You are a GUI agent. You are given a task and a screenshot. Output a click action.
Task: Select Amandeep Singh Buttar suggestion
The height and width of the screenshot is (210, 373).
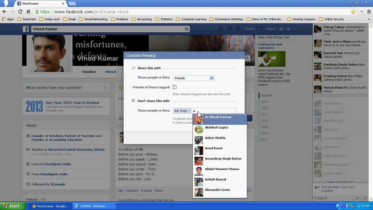click(220, 161)
